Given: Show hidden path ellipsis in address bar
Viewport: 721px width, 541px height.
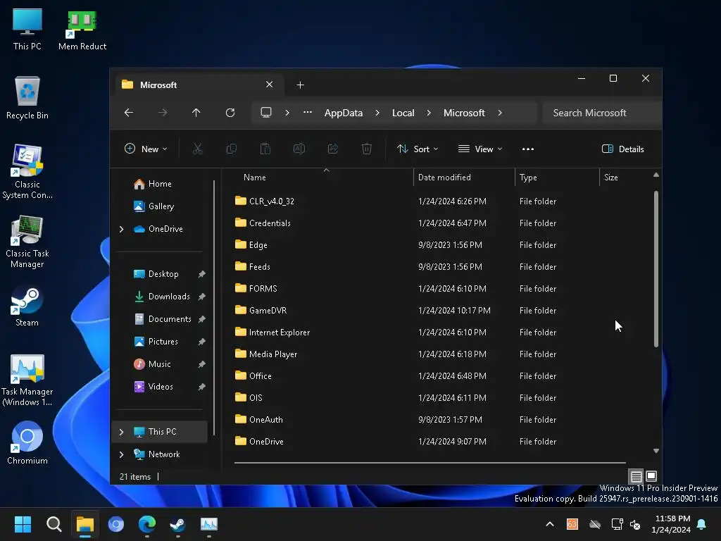Looking at the screenshot, I should tap(308, 112).
